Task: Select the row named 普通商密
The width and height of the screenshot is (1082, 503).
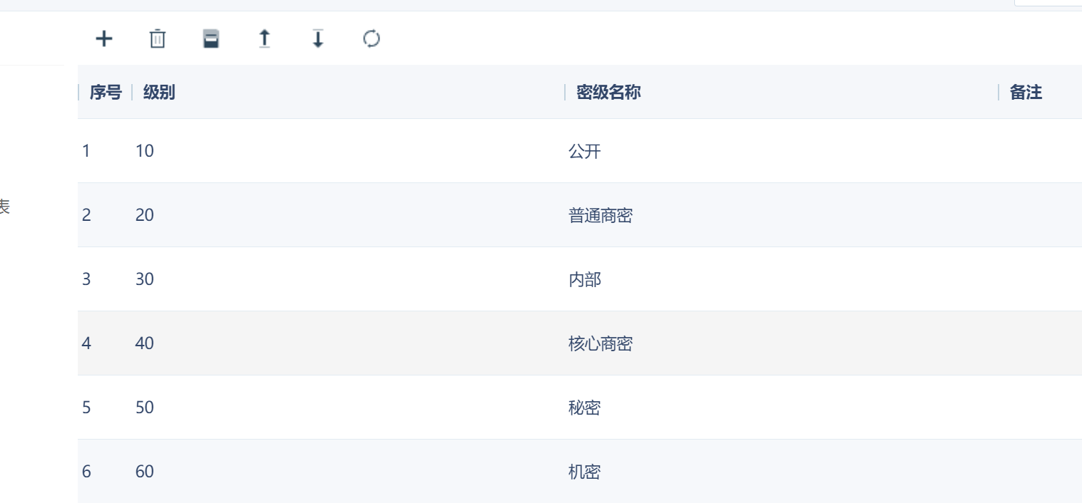Action: (580, 215)
